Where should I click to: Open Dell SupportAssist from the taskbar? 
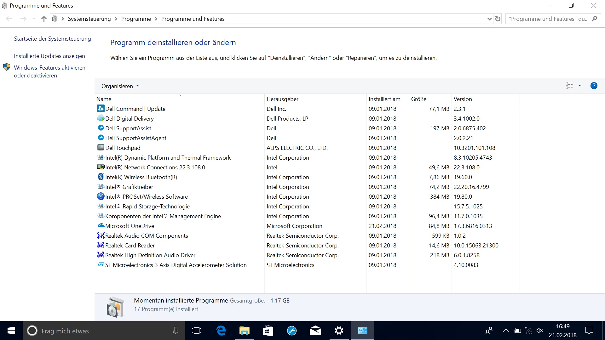pyautogui.click(x=292, y=331)
